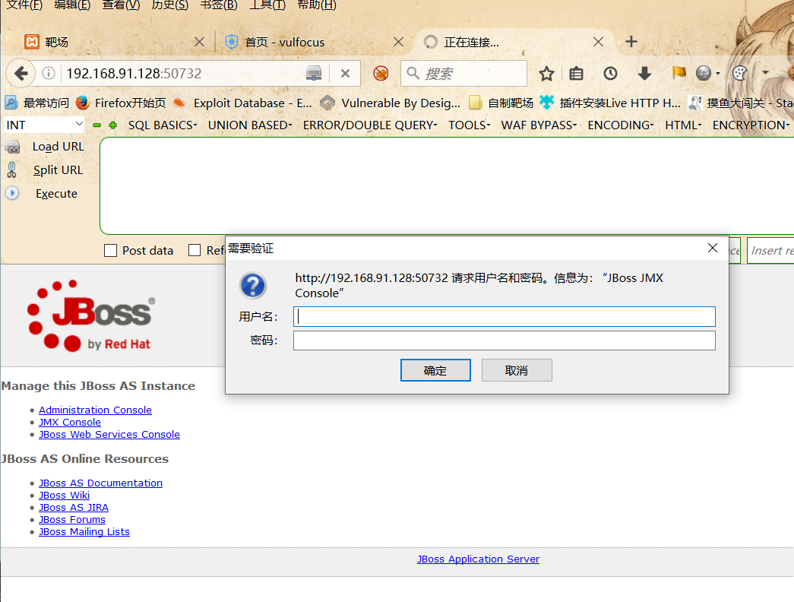The width and height of the screenshot is (794, 602).
Task: Toggle the Referrer checkbox
Action: (x=195, y=250)
